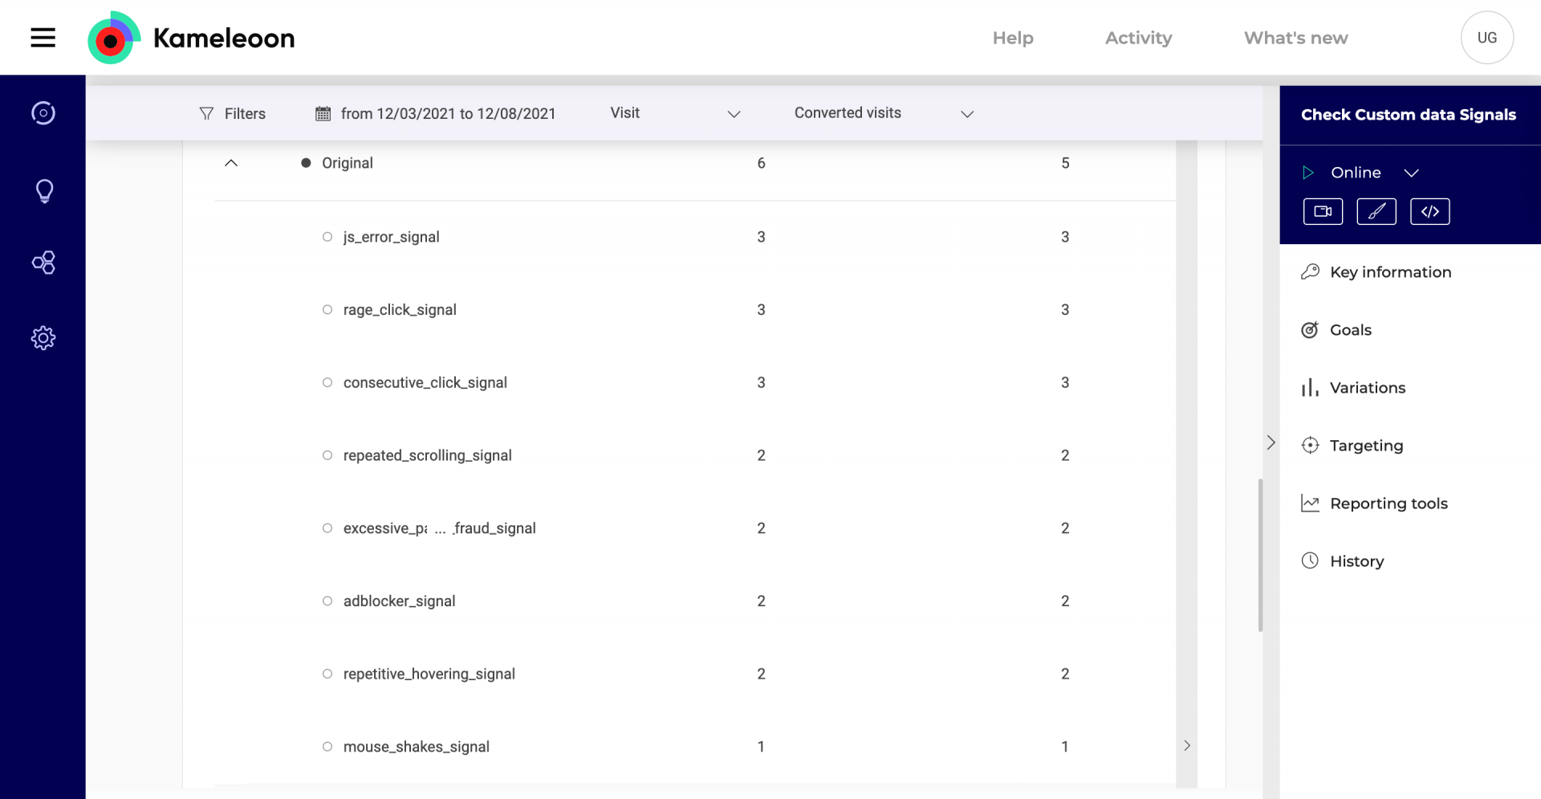1541x799 pixels.
Task: Click the UG user avatar
Action: [x=1486, y=38]
